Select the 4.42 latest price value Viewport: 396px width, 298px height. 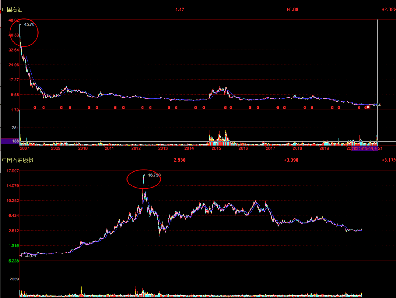[180, 10]
